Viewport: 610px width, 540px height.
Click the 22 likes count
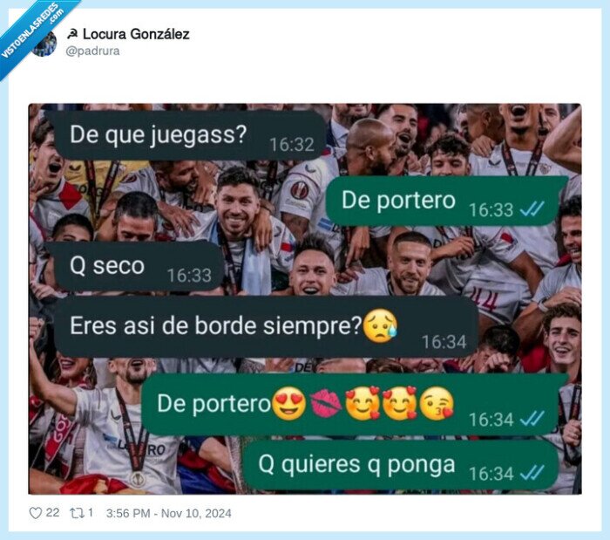[x=52, y=512]
